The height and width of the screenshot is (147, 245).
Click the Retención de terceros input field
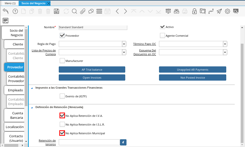pyautogui.click(x=89, y=142)
